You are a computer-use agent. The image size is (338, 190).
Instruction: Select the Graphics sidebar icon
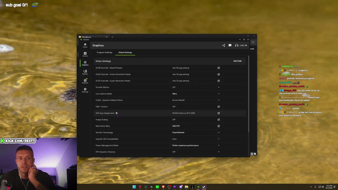click(x=85, y=63)
